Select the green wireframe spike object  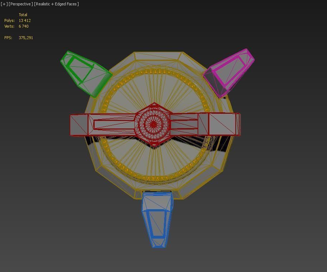[86, 74]
